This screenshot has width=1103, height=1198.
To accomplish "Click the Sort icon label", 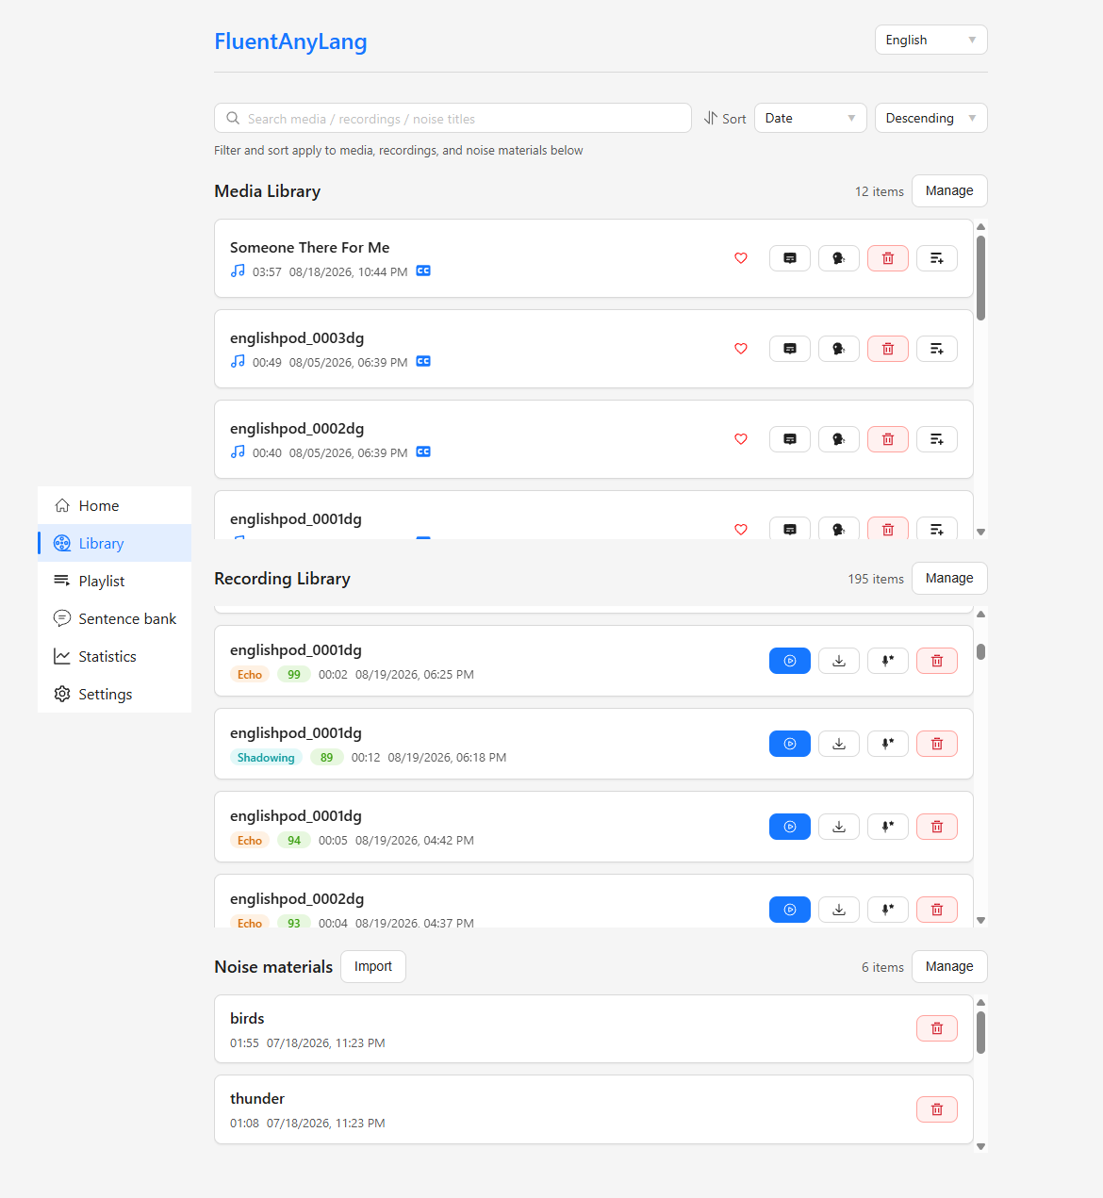I will pos(725,118).
